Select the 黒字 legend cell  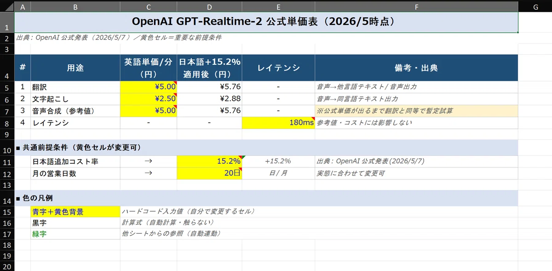pos(75,223)
